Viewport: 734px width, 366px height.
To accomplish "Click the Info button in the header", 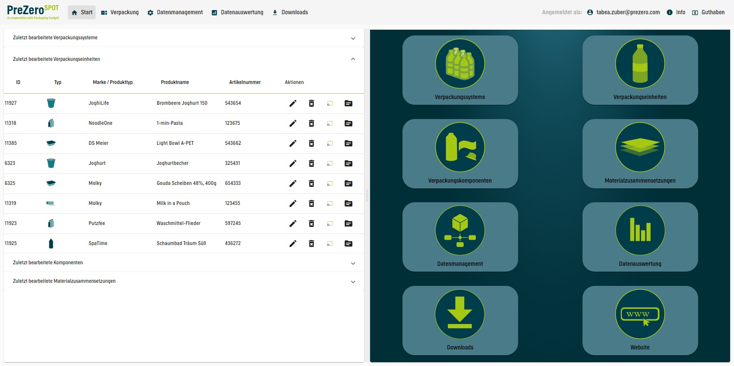I will pyautogui.click(x=676, y=12).
